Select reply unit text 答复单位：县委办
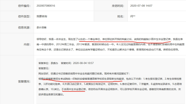186x104 pixels. click(48, 63)
